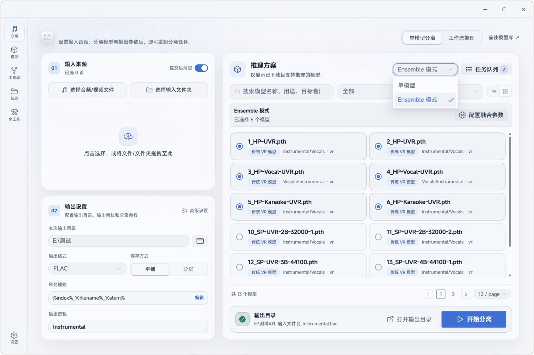Go to page 2 of models
The image size is (534, 355).
click(x=453, y=294)
